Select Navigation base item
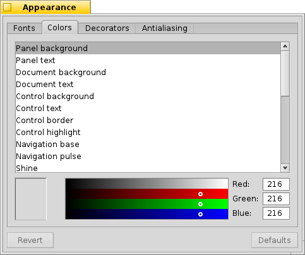Screen dimensions: 305x255 (148, 145)
